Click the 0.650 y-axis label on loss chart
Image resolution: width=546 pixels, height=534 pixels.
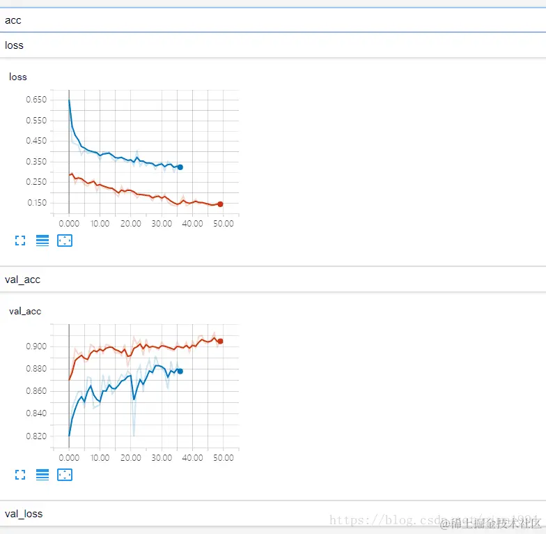click(36, 100)
